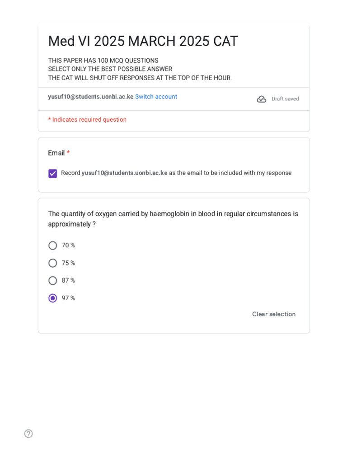The height and width of the screenshot is (463, 347).
Task: Click the CAT WILL SHUT OFF RESPONSES line
Action: point(140,78)
